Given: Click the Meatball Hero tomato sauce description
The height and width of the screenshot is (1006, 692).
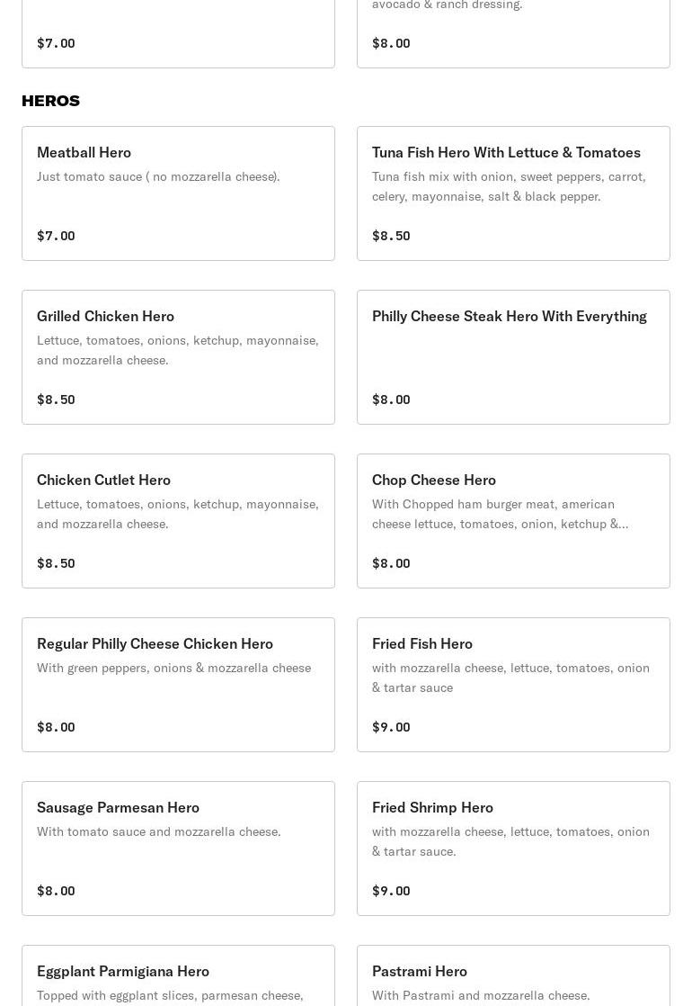Looking at the screenshot, I should point(158,176).
